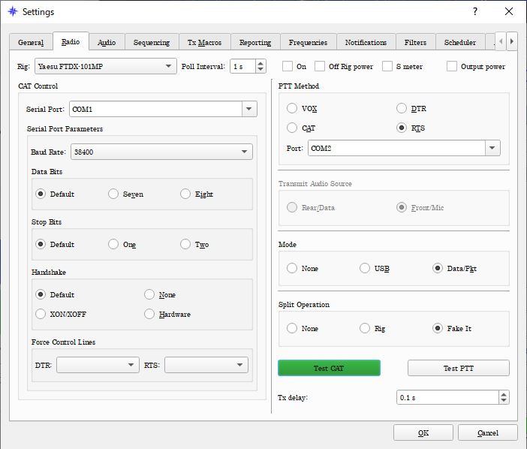Click the Test CAT button
The height and width of the screenshot is (449, 527).
[x=329, y=368]
